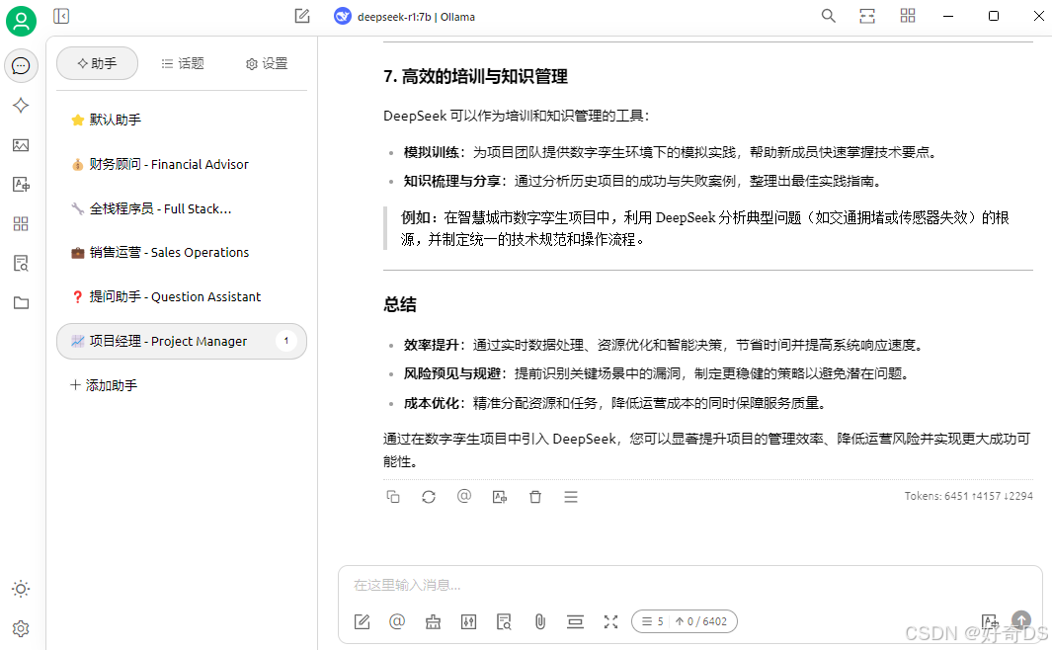Open the translate page from left sidebar
Viewport: 1052px width, 650px height.
click(21, 185)
